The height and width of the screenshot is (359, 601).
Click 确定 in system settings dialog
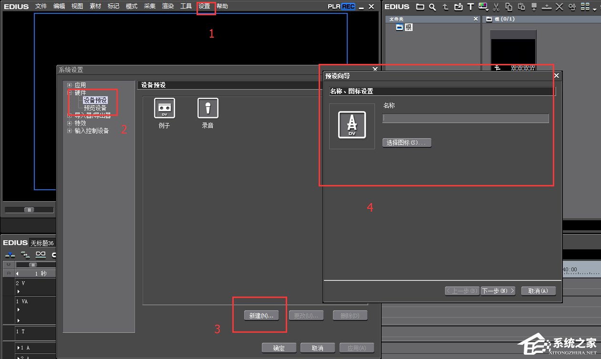[x=279, y=348]
